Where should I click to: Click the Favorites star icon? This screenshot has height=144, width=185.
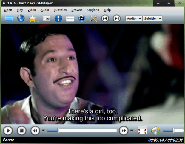[32, 18]
